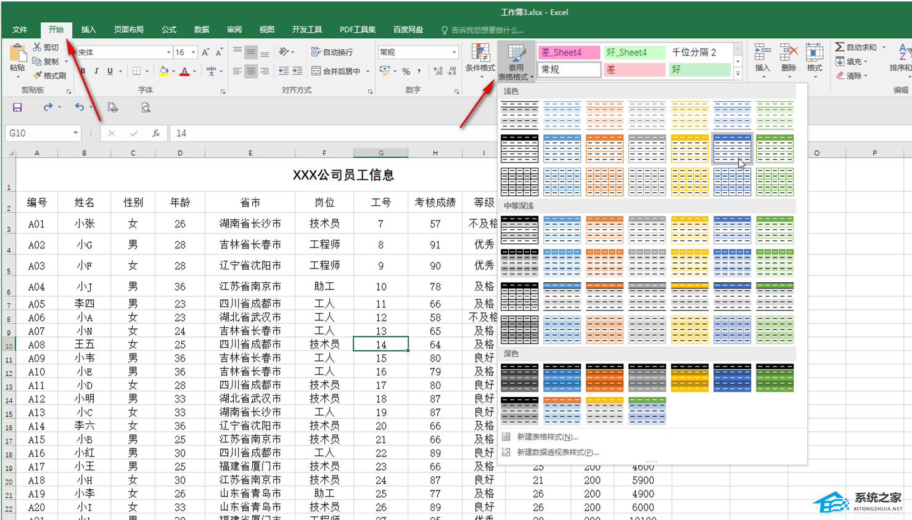Image resolution: width=912 pixels, height=520 pixels.
Task: Click 新建表格样式 (New Table Style) link
Action: tap(547, 437)
